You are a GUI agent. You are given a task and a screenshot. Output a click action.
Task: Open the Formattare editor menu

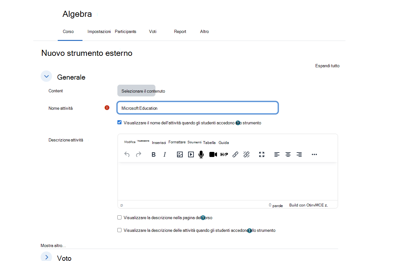tap(177, 142)
